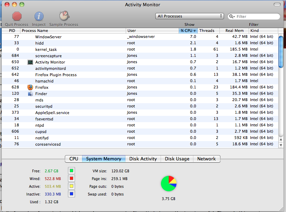Viewport: 286px width, 212px height.
Task: Open the Disk Activity tab
Action: [x=143, y=159]
